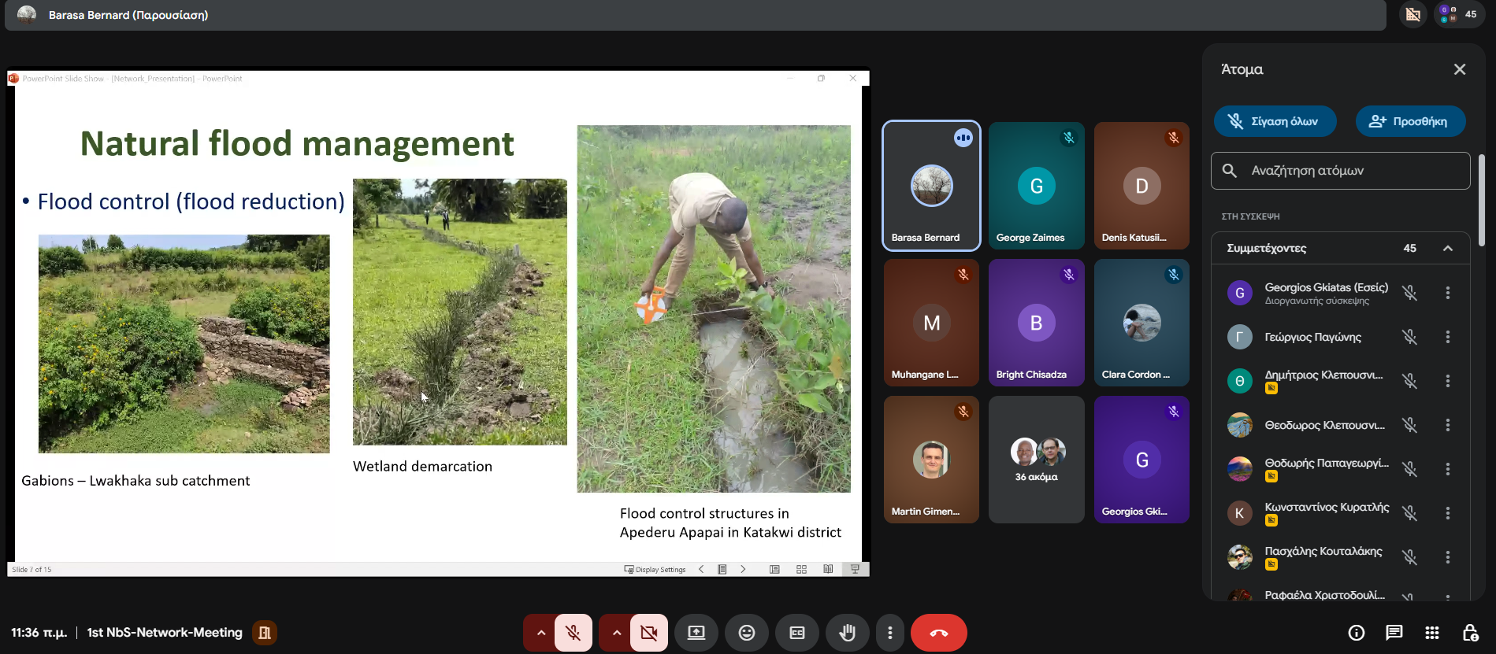This screenshot has height=654, width=1496.
Task: Toggle the camera on or off
Action: (648, 633)
